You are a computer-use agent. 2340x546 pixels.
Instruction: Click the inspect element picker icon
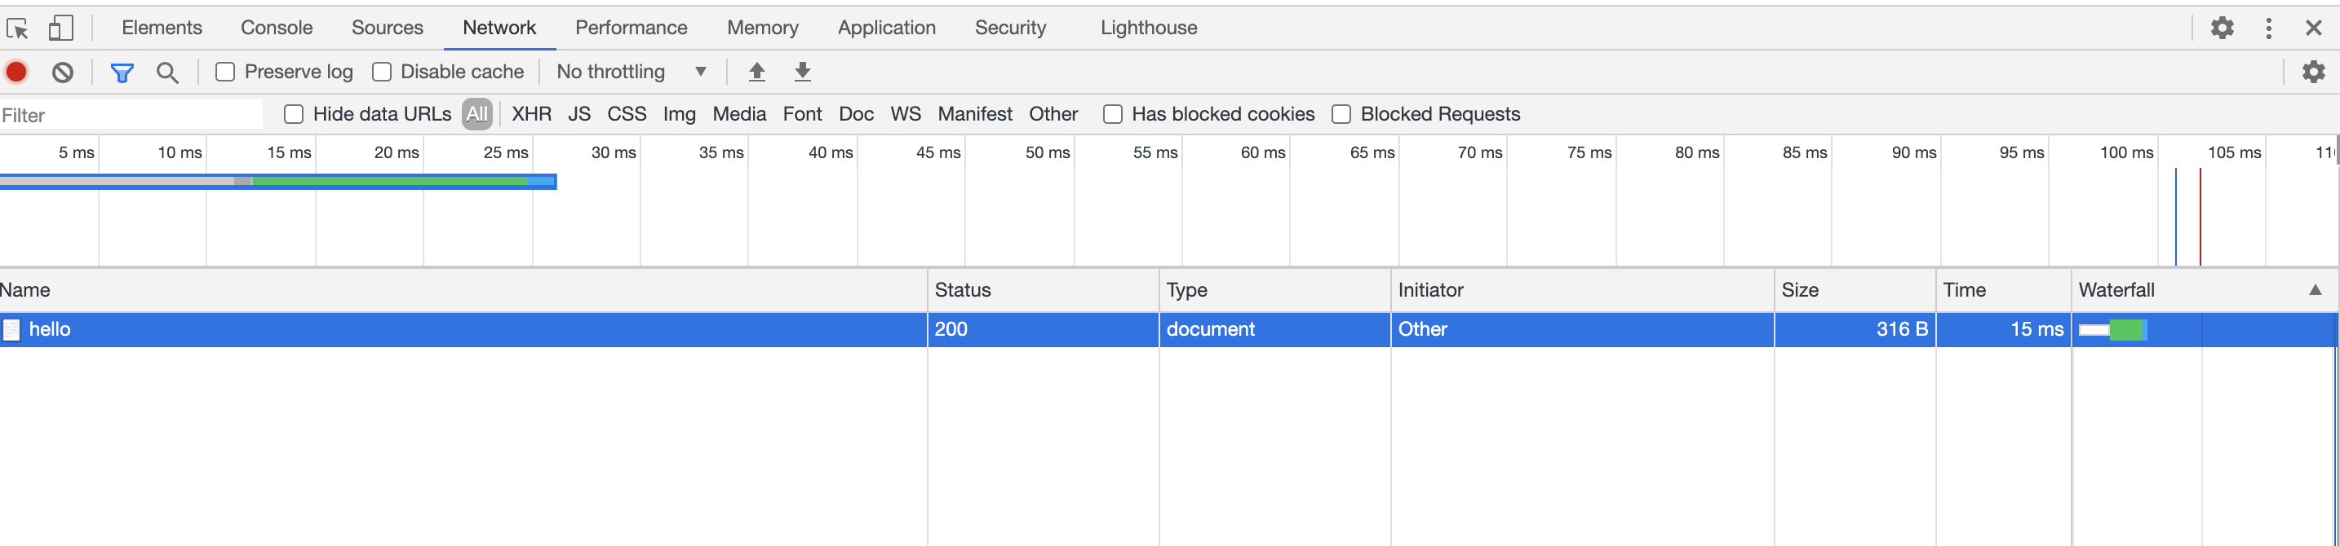[x=17, y=29]
